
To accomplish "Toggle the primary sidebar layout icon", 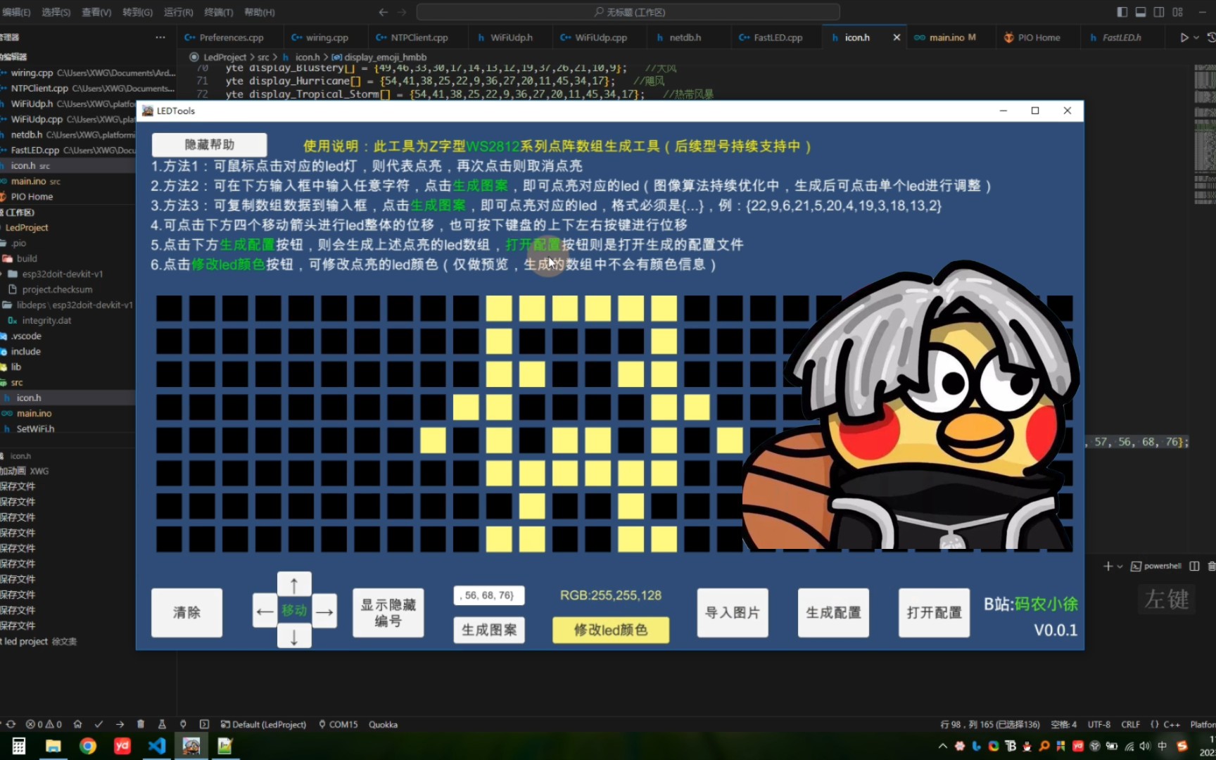I will point(1122,12).
